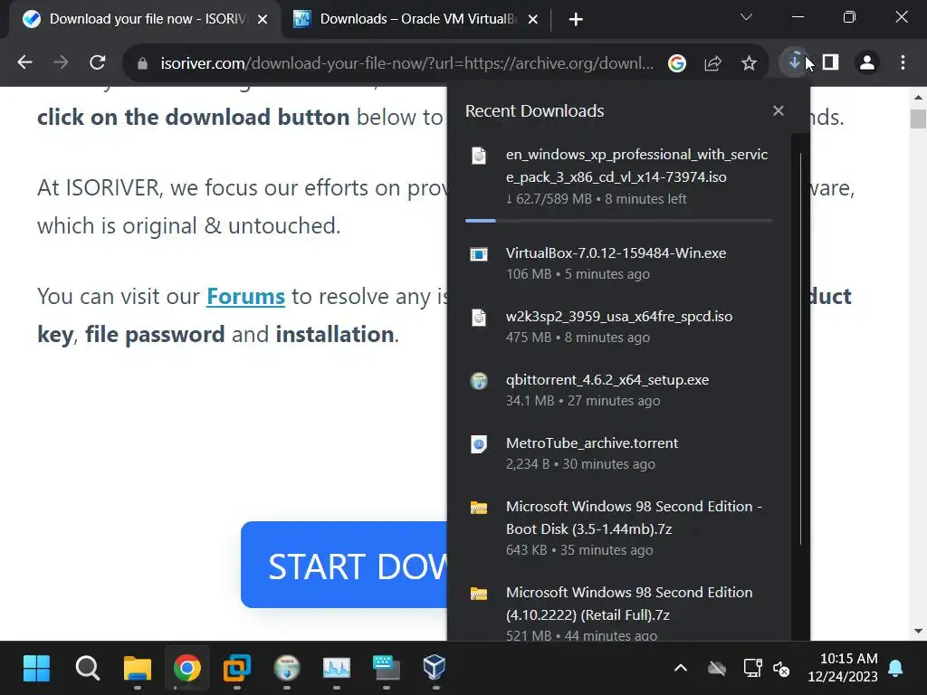The height and width of the screenshot is (695, 927).
Task: Click the Google icon in address bar
Action: [x=677, y=62]
